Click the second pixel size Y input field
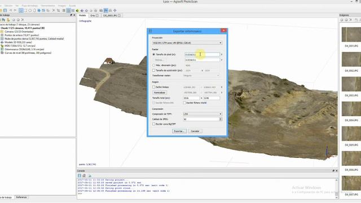The height and width of the screenshot is (203, 361). tap(202, 60)
